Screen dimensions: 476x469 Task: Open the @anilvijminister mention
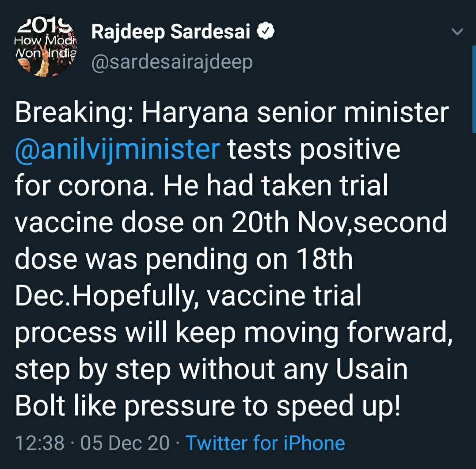click(x=117, y=149)
